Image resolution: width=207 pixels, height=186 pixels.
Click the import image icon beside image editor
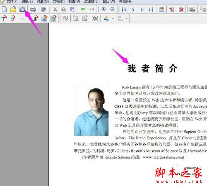[x=53, y=18]
